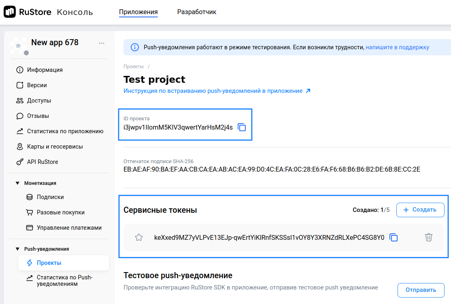The width and height of the screenshot is (451, 304).
Task: Switch to the Приложения tab
Action: tap(138, 12)
